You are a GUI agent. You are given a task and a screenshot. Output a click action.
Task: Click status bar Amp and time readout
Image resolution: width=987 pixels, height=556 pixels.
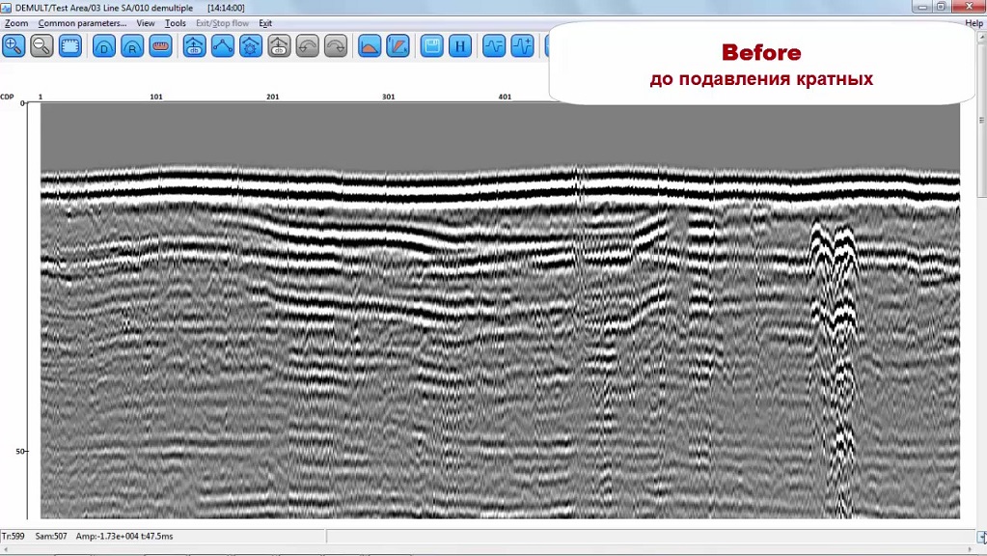tap(124, 537)
